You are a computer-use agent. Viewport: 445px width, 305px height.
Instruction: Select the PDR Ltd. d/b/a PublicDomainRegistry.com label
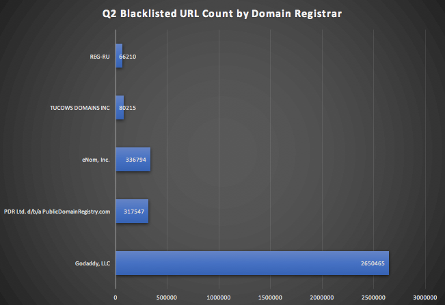(x=57, y=212)
